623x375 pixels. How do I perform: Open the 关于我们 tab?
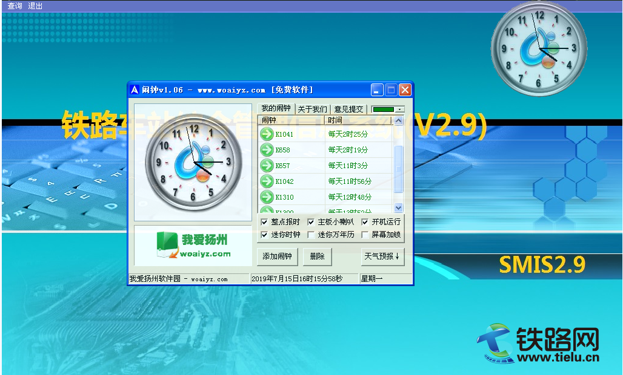pos(312,109)
